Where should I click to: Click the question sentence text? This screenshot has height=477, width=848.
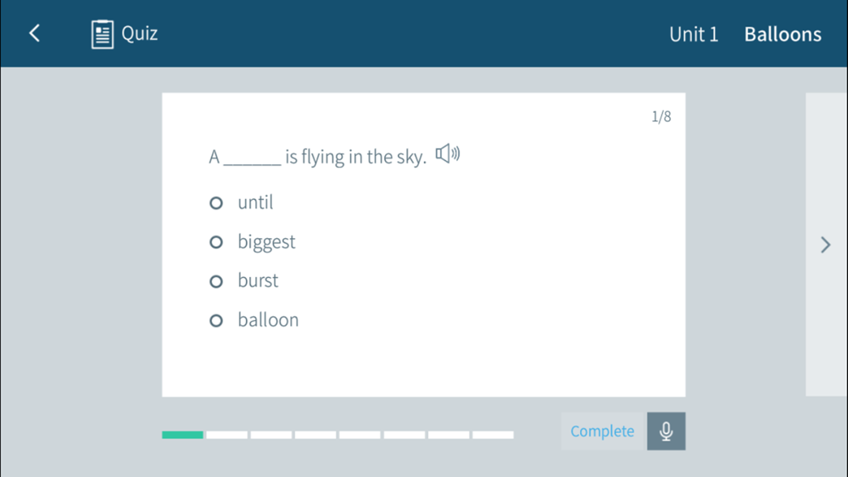tap(318, 157)
